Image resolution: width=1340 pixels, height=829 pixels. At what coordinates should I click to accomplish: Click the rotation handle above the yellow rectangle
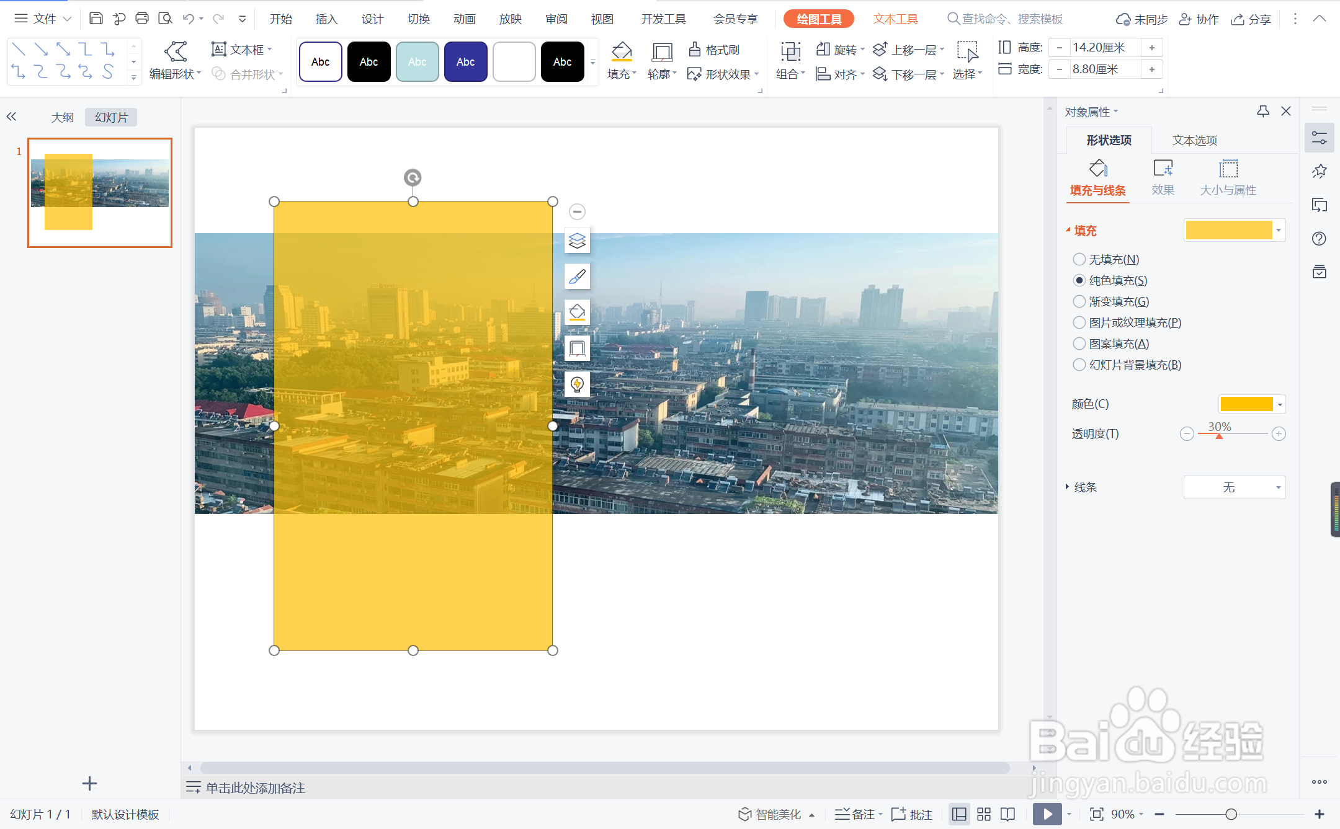point(413,178)
